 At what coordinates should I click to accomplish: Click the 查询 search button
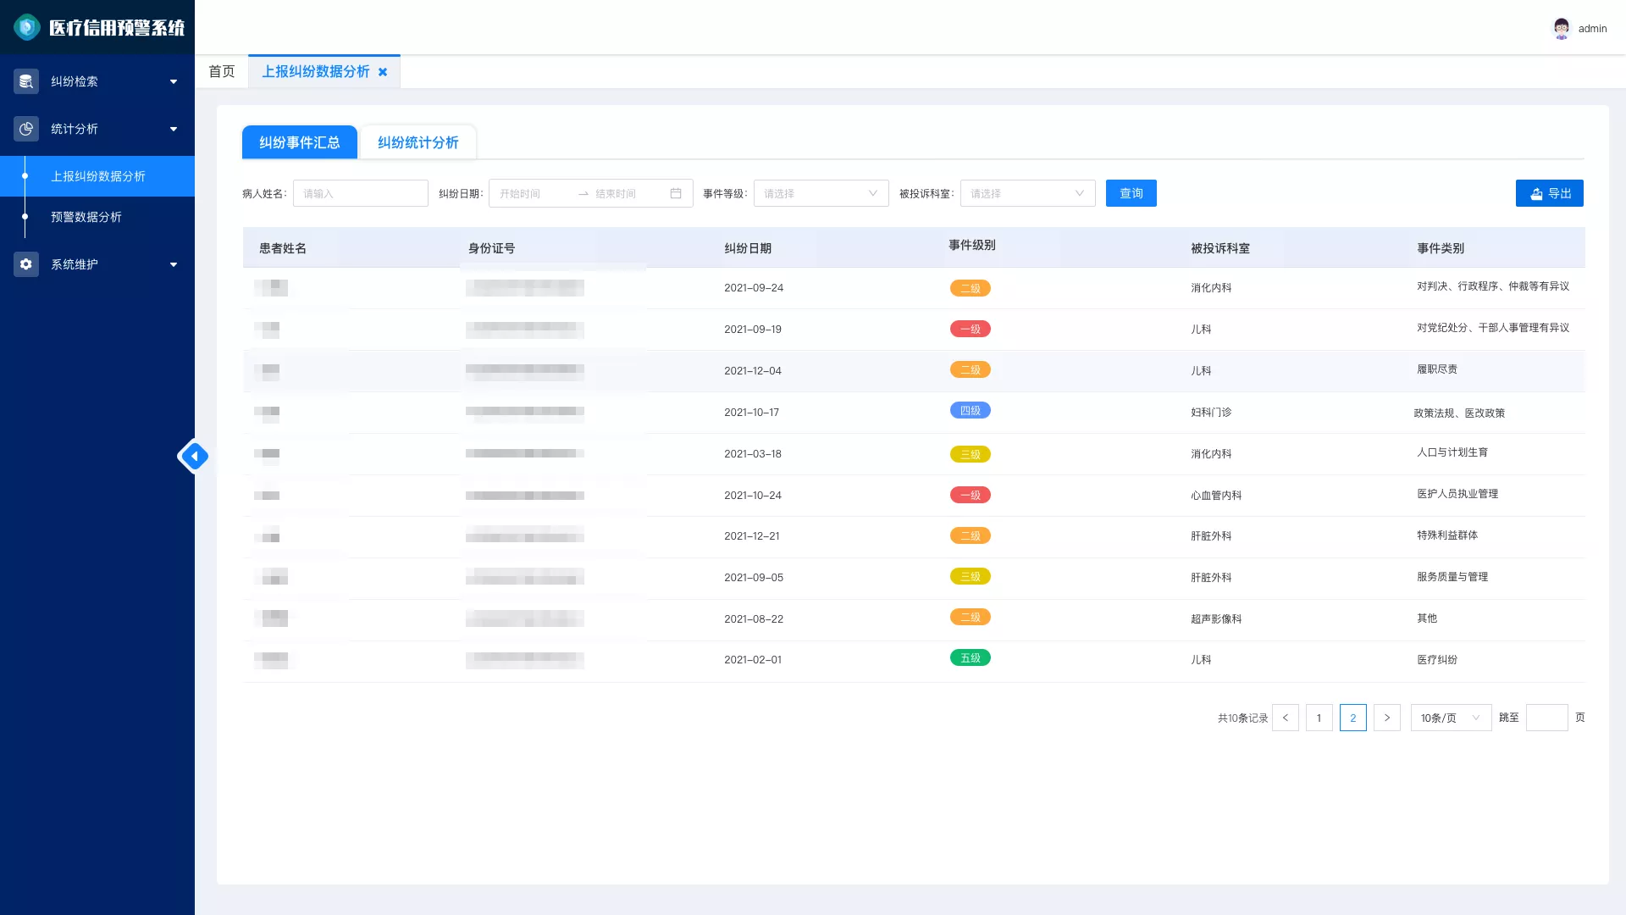pos(1131,193)
